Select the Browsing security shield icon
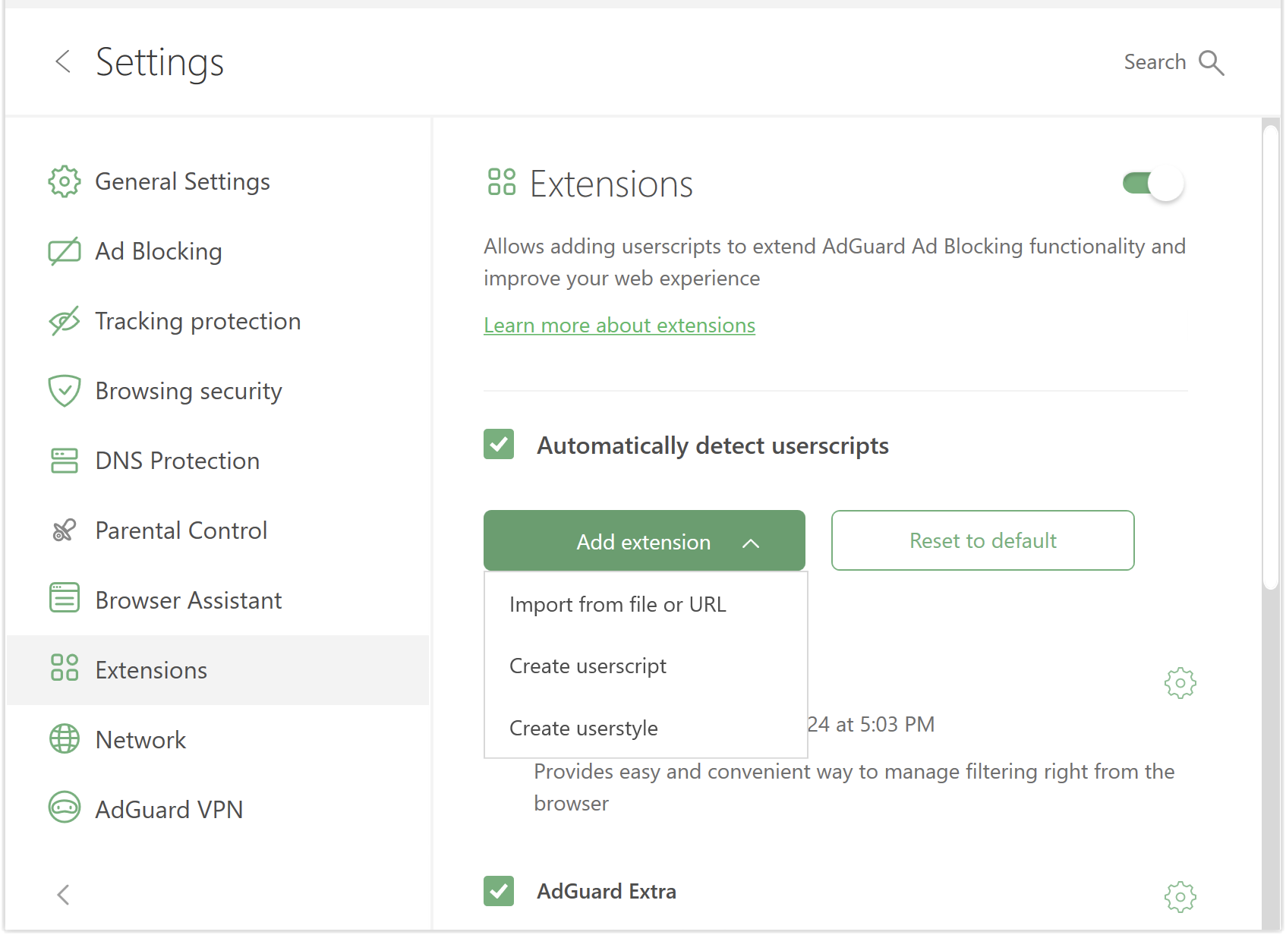 65,391
